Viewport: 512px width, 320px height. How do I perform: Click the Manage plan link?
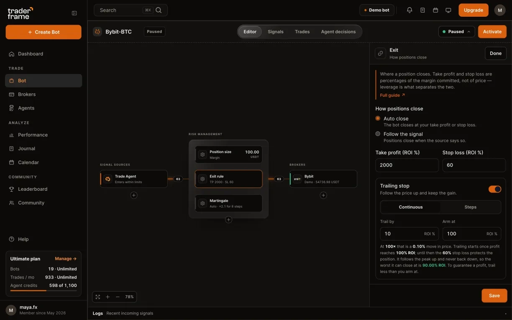pos(66,259)
